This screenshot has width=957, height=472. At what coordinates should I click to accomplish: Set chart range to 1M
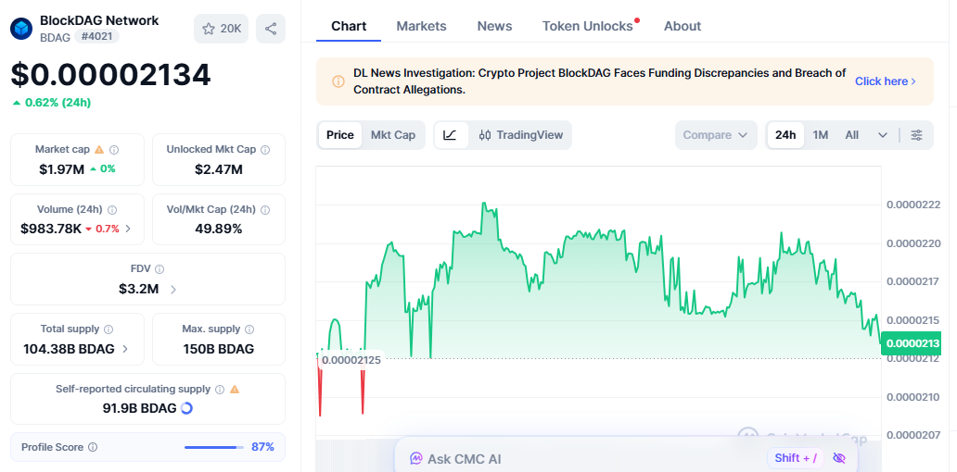point(821,135)
